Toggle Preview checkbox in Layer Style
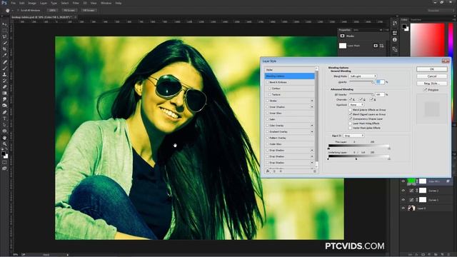 [426, 90]
